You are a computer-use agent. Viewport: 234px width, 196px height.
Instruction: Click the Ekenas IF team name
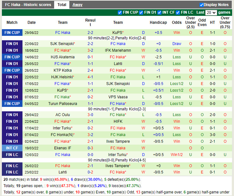coord(63,148)
